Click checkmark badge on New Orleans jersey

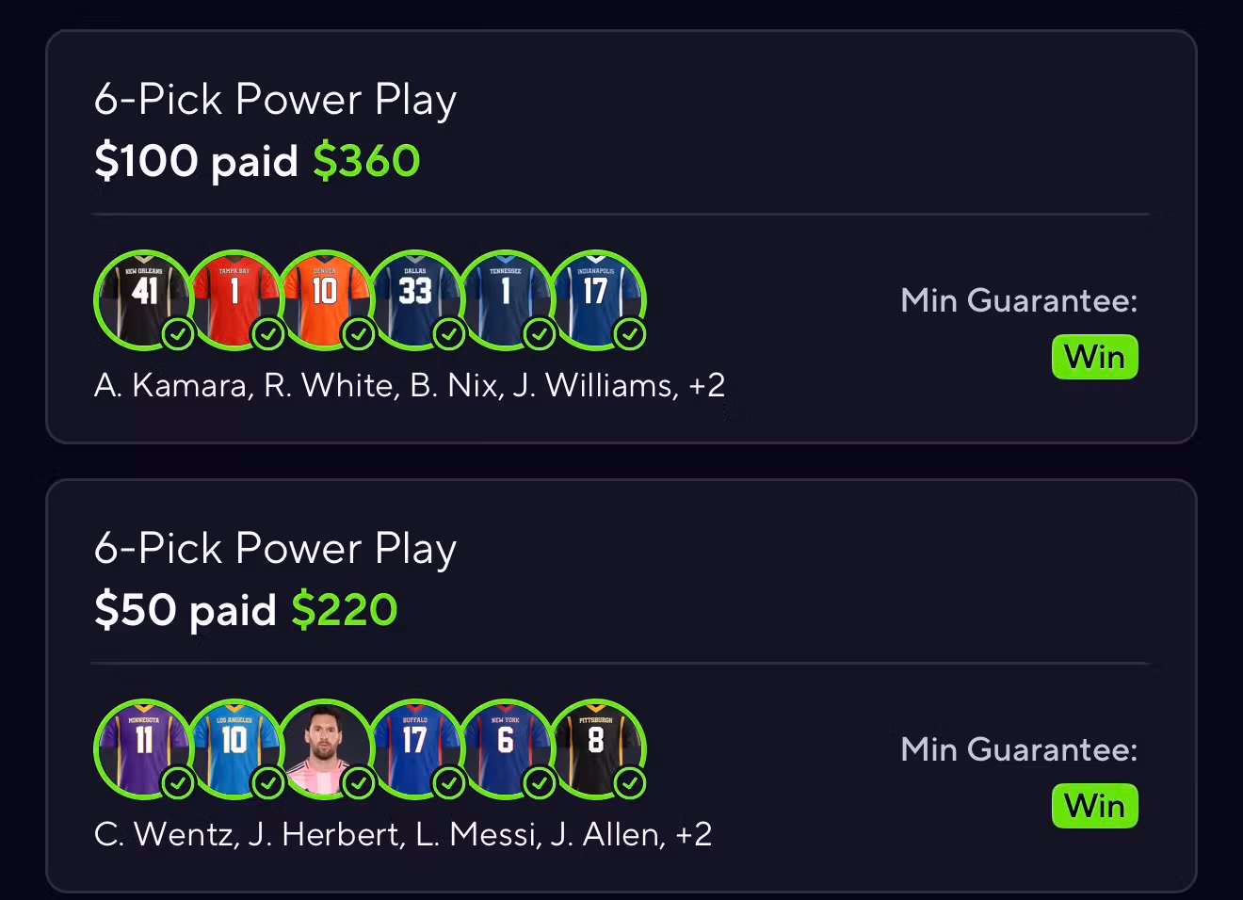tap(178, 333)
